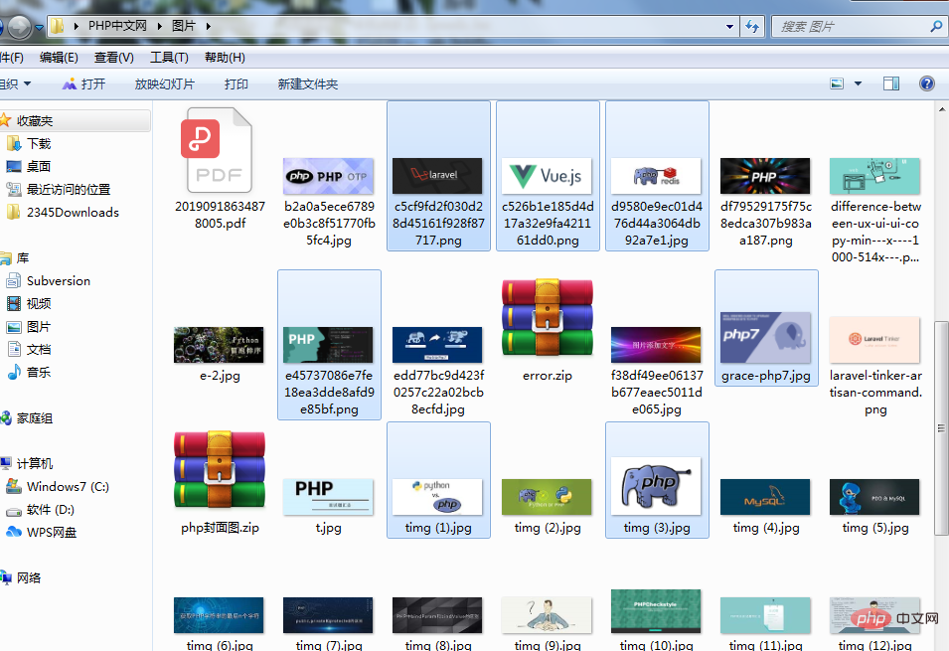
Task: Click the search magnifier icon
Action: point(936,26)
